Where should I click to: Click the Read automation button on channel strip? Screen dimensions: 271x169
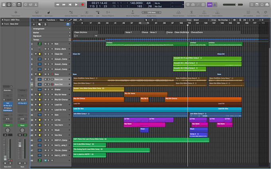coord(8,124)
